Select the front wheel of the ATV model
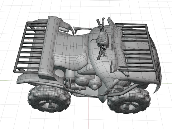This screenshot has width=172, height=129. coord(129,101)
